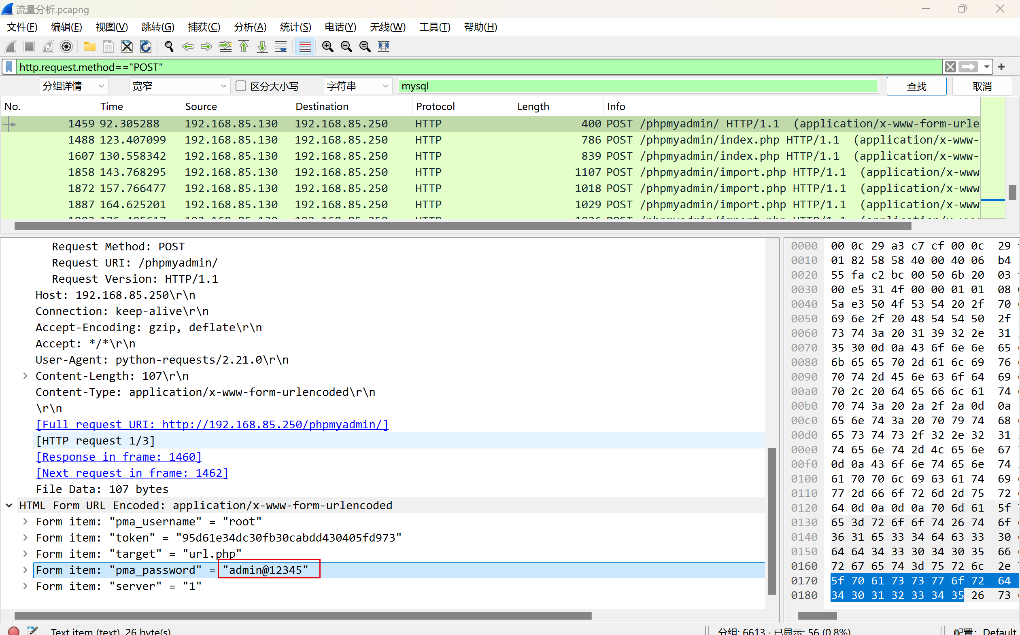
Task: Open the 统计(S) menu
Action: pyautogui.click(x=295, y=27)
